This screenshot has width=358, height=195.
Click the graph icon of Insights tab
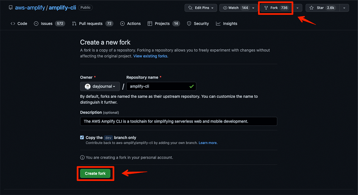218,24
